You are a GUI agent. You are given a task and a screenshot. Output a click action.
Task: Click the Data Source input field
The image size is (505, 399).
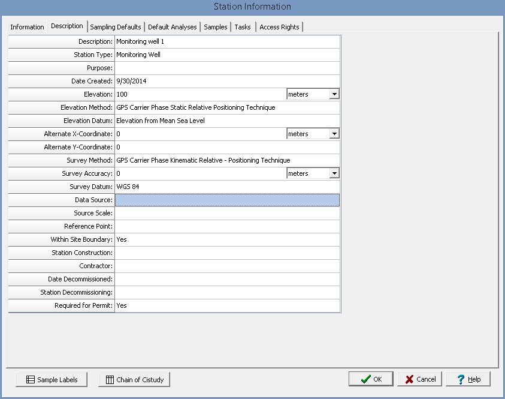point(227,200)
